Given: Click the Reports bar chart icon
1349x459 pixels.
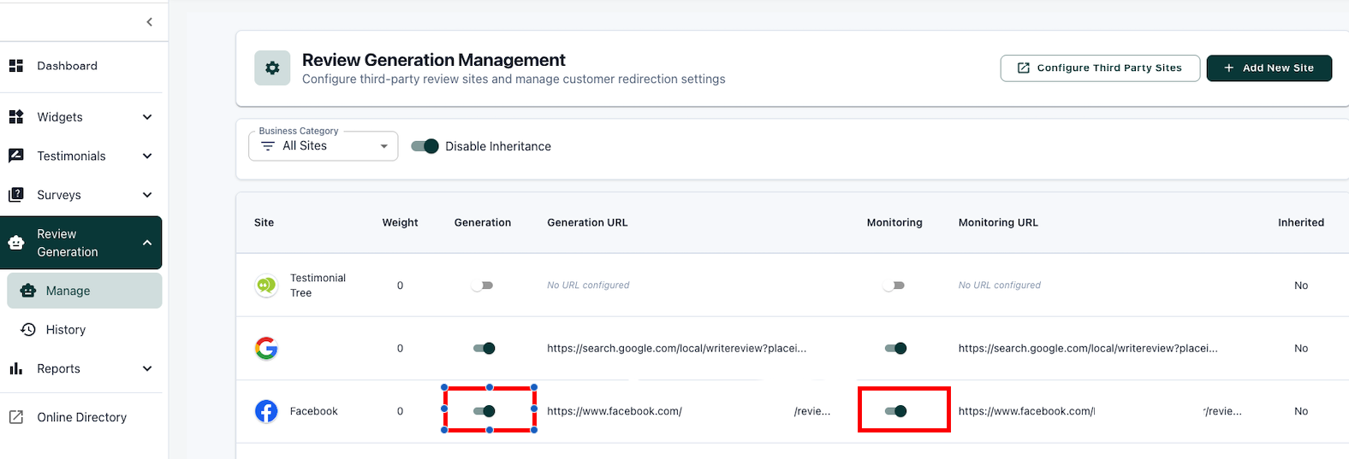Looking at the screenshot, I should click(x=15, y=368).
